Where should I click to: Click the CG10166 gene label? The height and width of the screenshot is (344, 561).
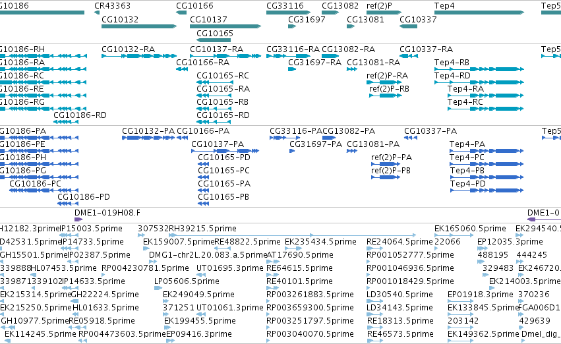pos(194,6)
